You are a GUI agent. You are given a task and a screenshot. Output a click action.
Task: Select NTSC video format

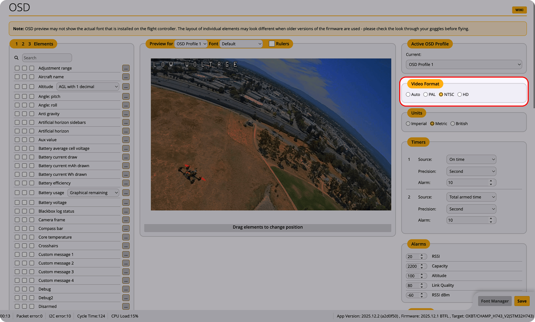point(441,95)
